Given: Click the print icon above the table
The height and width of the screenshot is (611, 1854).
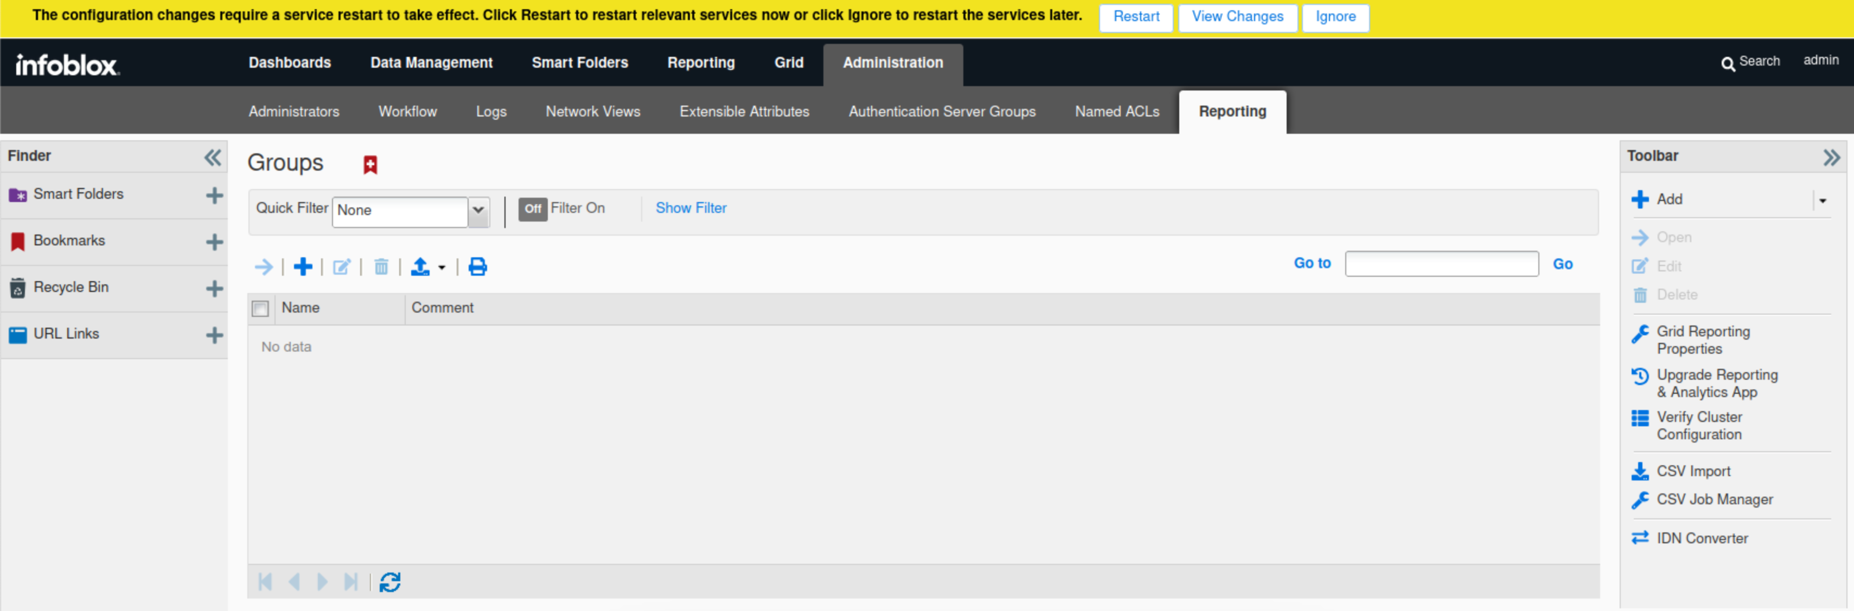Looking at the screenshot, I should 477,266.
